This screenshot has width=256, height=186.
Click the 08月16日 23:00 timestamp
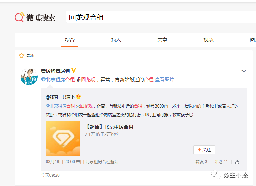(60, 162)
